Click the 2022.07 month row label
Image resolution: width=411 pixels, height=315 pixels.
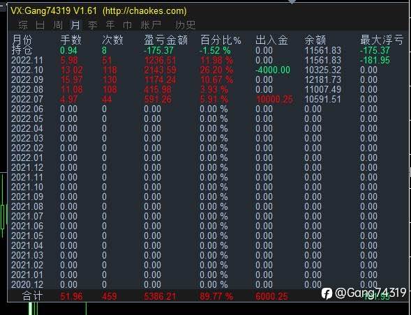27,99
